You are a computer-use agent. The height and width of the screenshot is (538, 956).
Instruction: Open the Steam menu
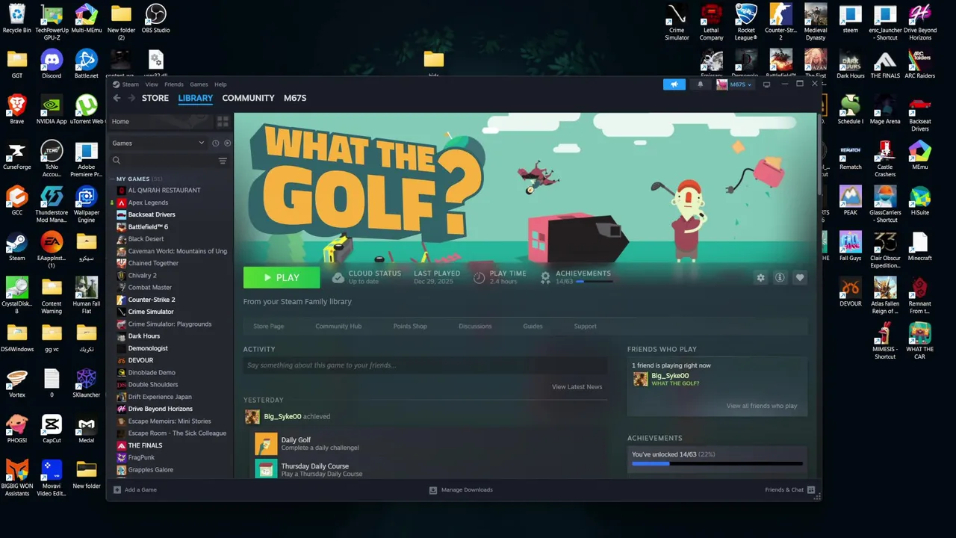click(x=126, y=84)
